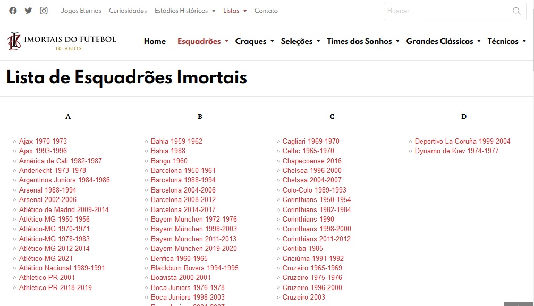Open Benfica 1960-1965 link
The image size is (534, 306).
[179, 258]
